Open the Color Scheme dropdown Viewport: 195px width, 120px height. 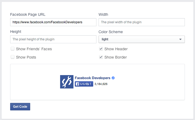(142, 39)
